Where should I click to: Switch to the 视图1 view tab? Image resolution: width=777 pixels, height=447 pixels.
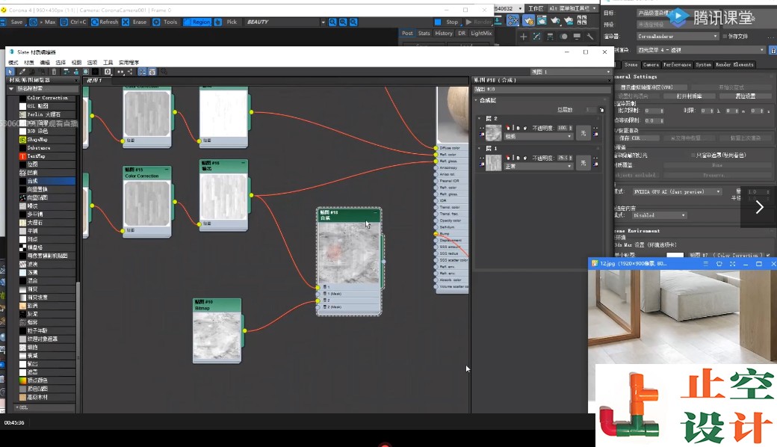coord(94,80)
